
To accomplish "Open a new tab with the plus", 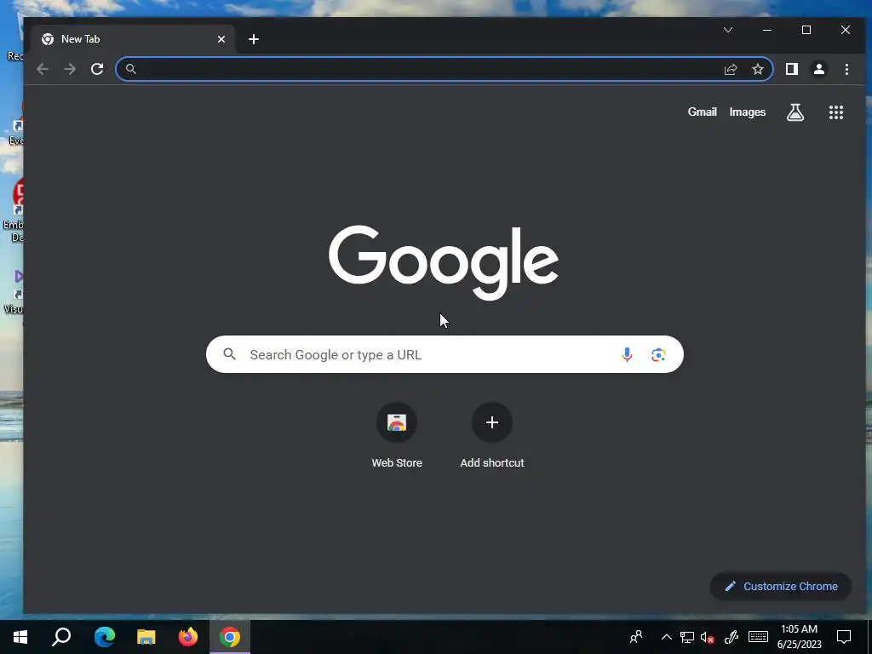I will coord(254,39).
